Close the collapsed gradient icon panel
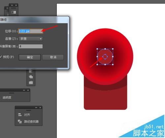The height and width of the screenshot is (138, 165). [x=16, y=5]
